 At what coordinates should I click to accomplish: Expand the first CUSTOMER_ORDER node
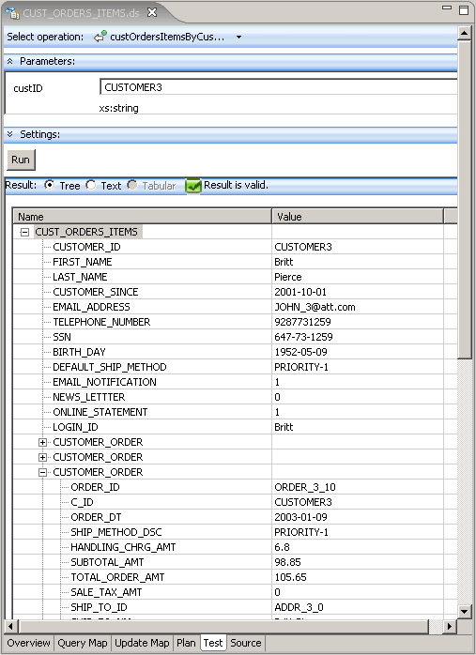coord(42,442)
